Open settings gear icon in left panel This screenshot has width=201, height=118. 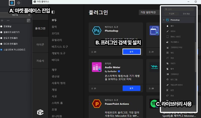pyautogui.click(x=19, y=3)
